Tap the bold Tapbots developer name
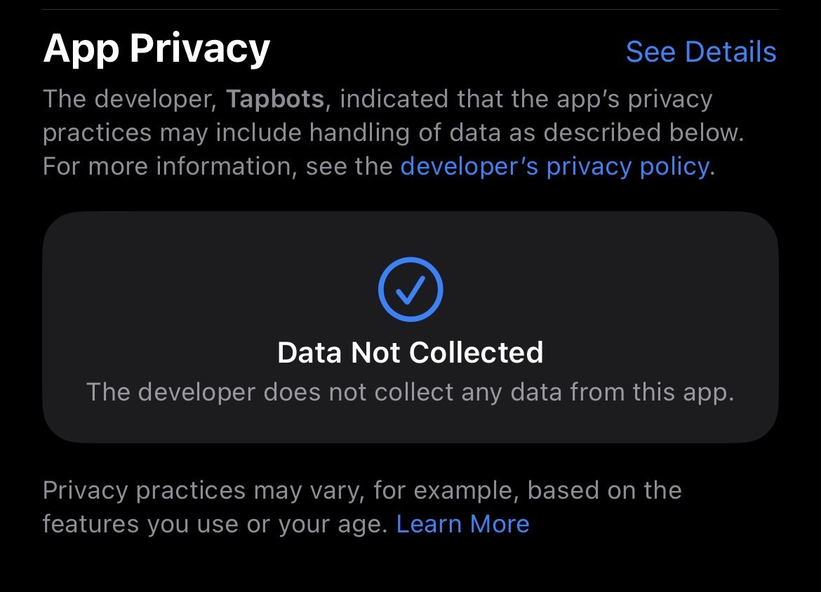821x592 pixels. click(x=275, y=99)
